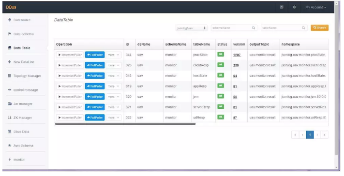Image resolution: width=344 pixels, height=176 pixels.
Task: Select page 1 in pagination
Action: click(310, 135)
